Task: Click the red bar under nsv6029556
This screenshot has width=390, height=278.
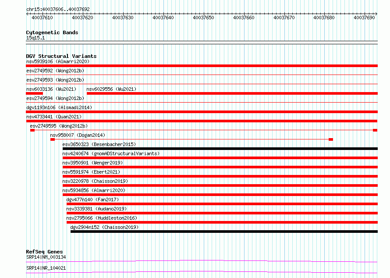Action: (x=232, y=93)
